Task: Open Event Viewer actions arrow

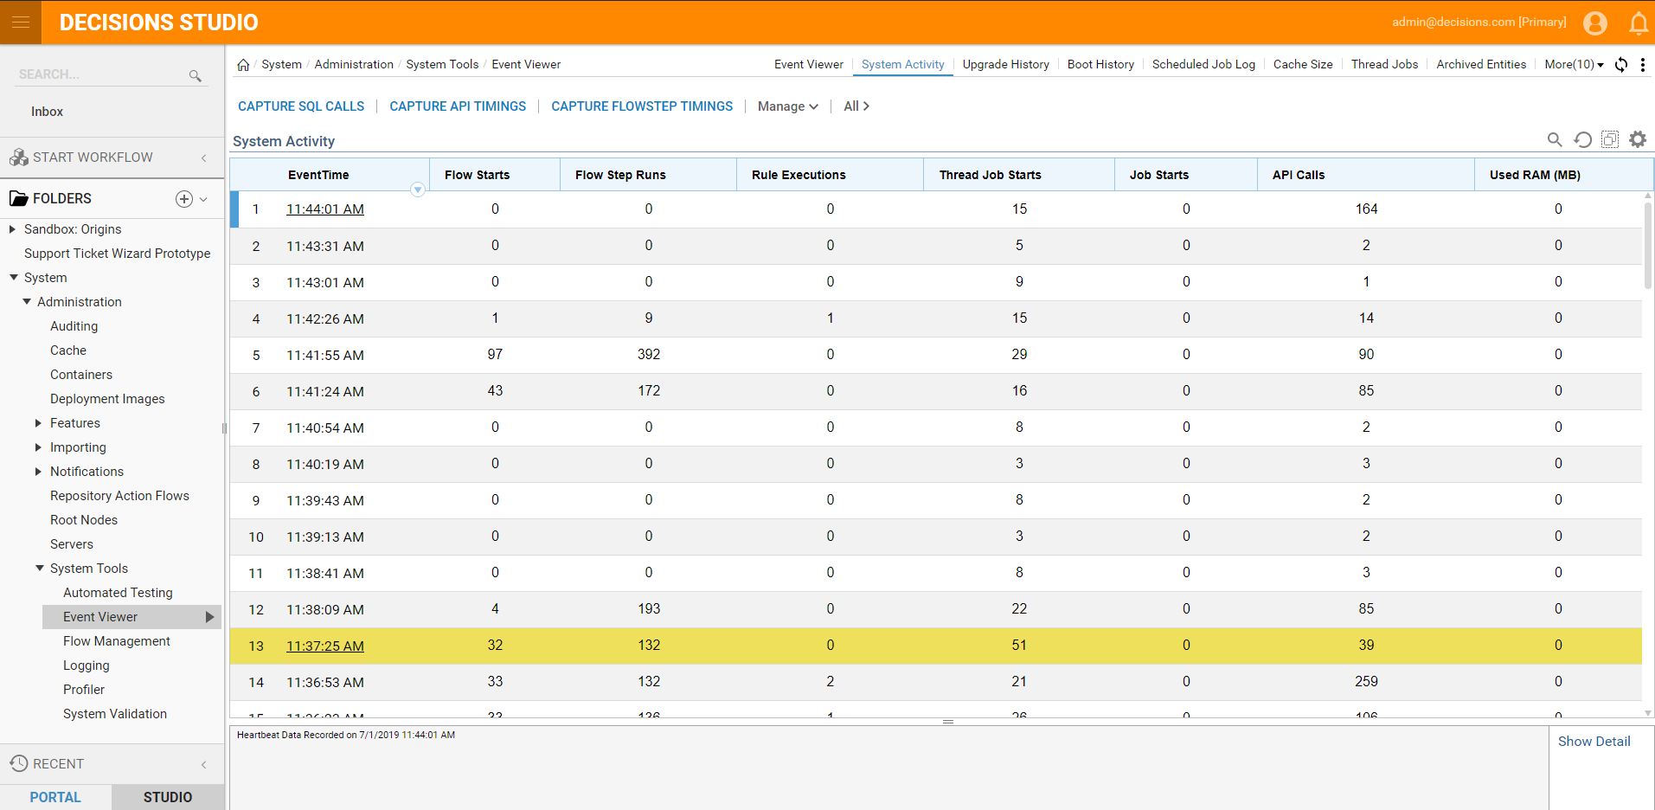Action: click(x=209, y=617)
